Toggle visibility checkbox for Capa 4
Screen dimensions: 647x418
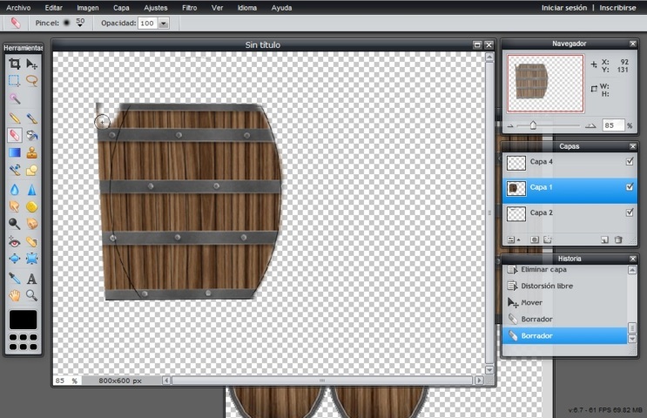pos(630,162)
